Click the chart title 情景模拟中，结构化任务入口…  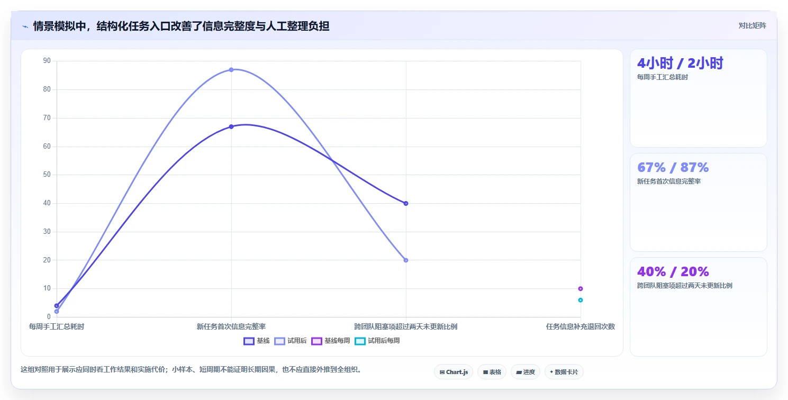click(181, 26)
